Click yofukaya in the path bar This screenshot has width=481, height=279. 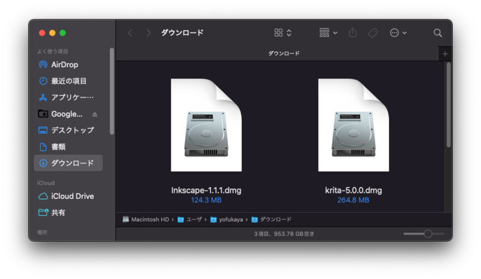tap(227, 219)
